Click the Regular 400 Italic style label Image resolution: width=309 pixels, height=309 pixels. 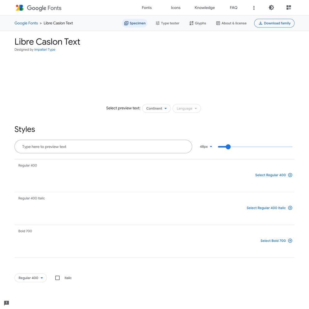tap(32, 198)
